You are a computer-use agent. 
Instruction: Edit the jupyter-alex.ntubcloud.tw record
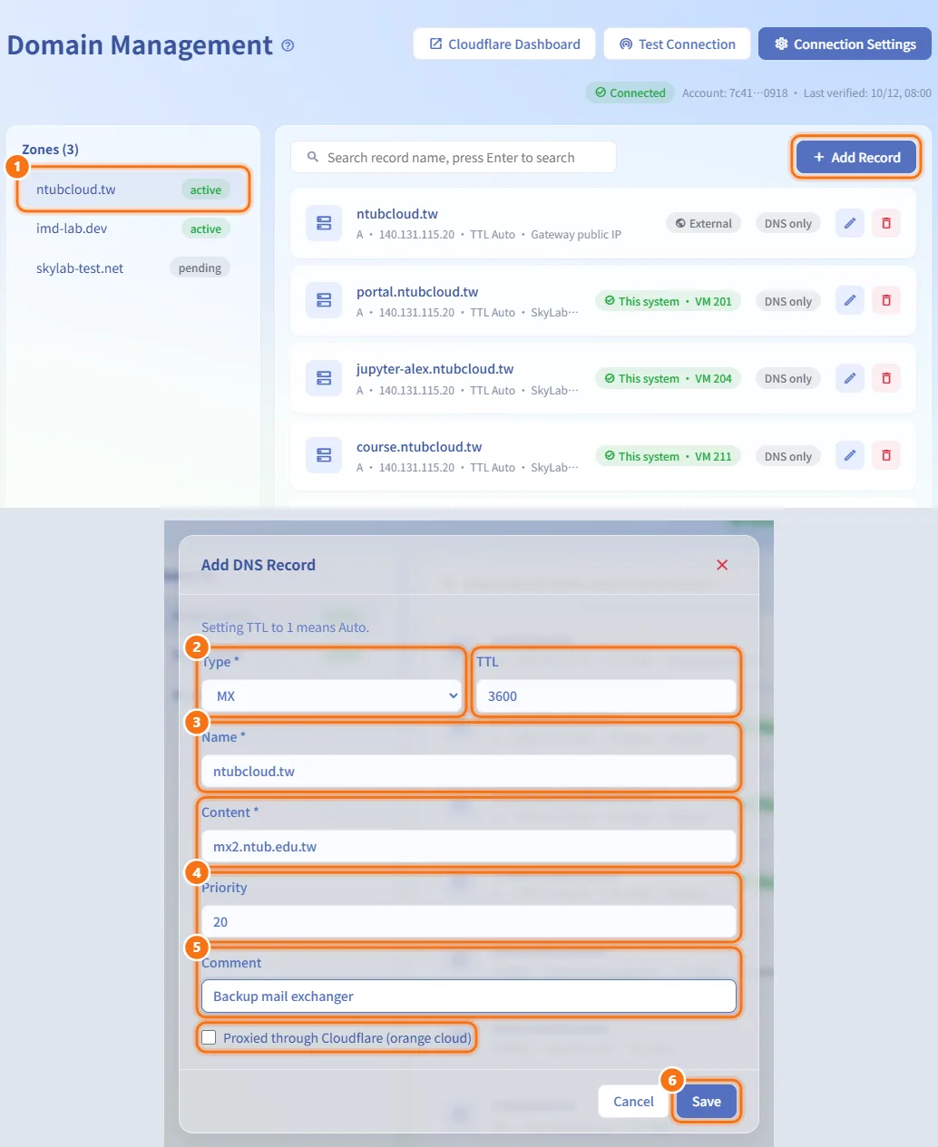[x=850, y=378]
